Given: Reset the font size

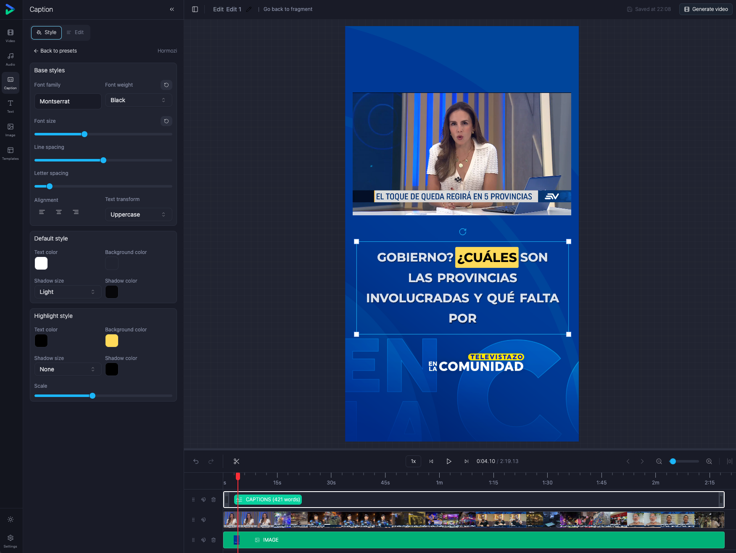Looking at the screenshot, I should [x=166, y=121].
